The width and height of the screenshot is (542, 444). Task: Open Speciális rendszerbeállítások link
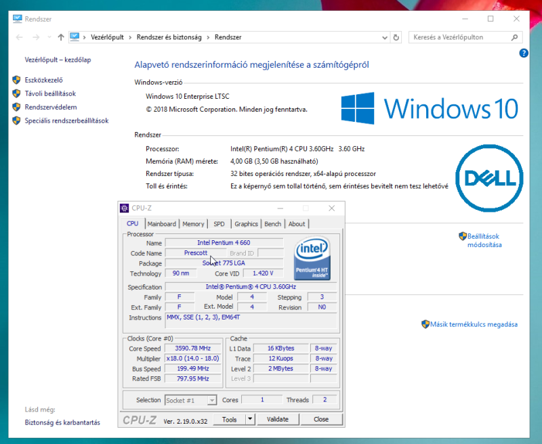tap(66, 120)
